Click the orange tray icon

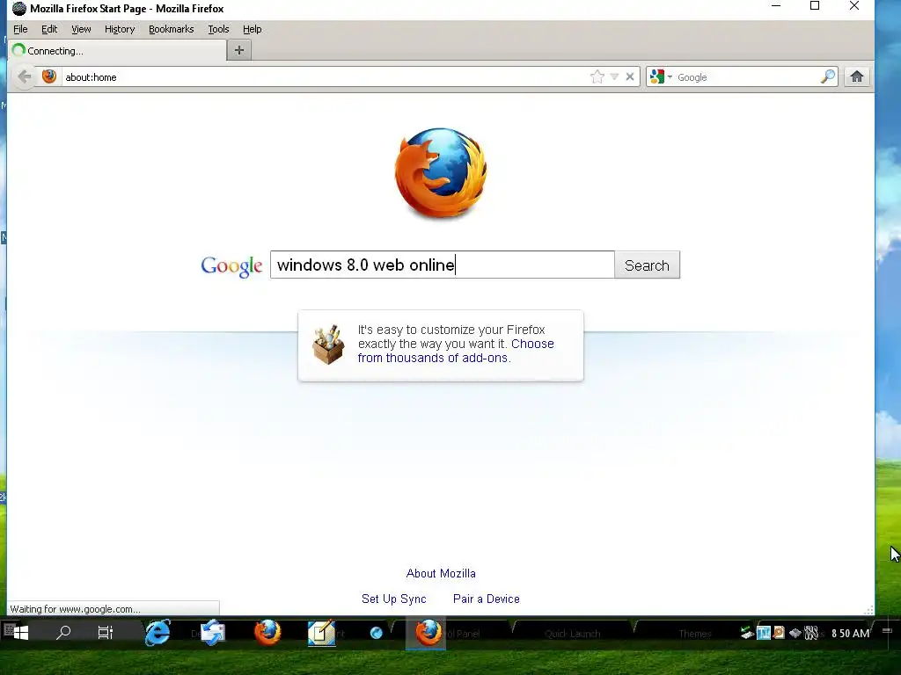(779, 633)
